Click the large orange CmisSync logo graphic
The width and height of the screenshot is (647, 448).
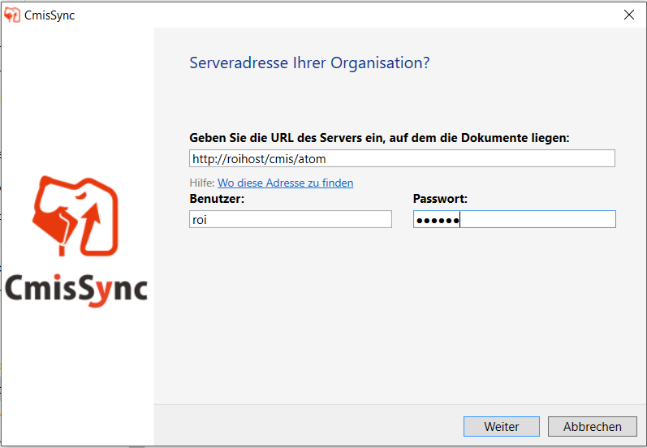pyautogui.click(x=75, y=216)
